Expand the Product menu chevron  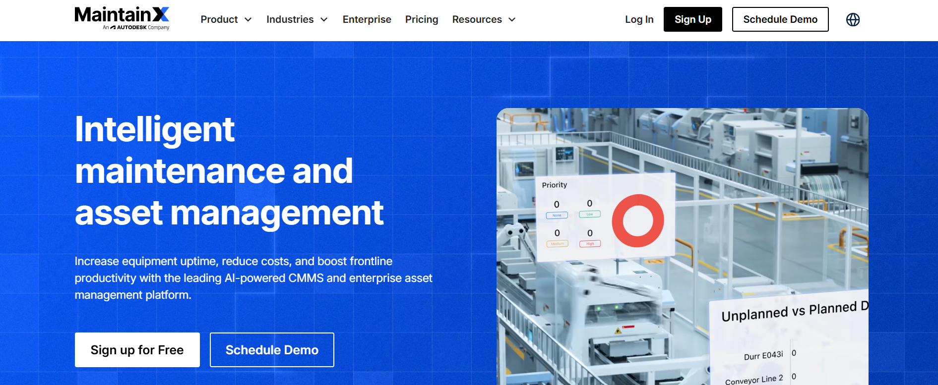(249, 19)
